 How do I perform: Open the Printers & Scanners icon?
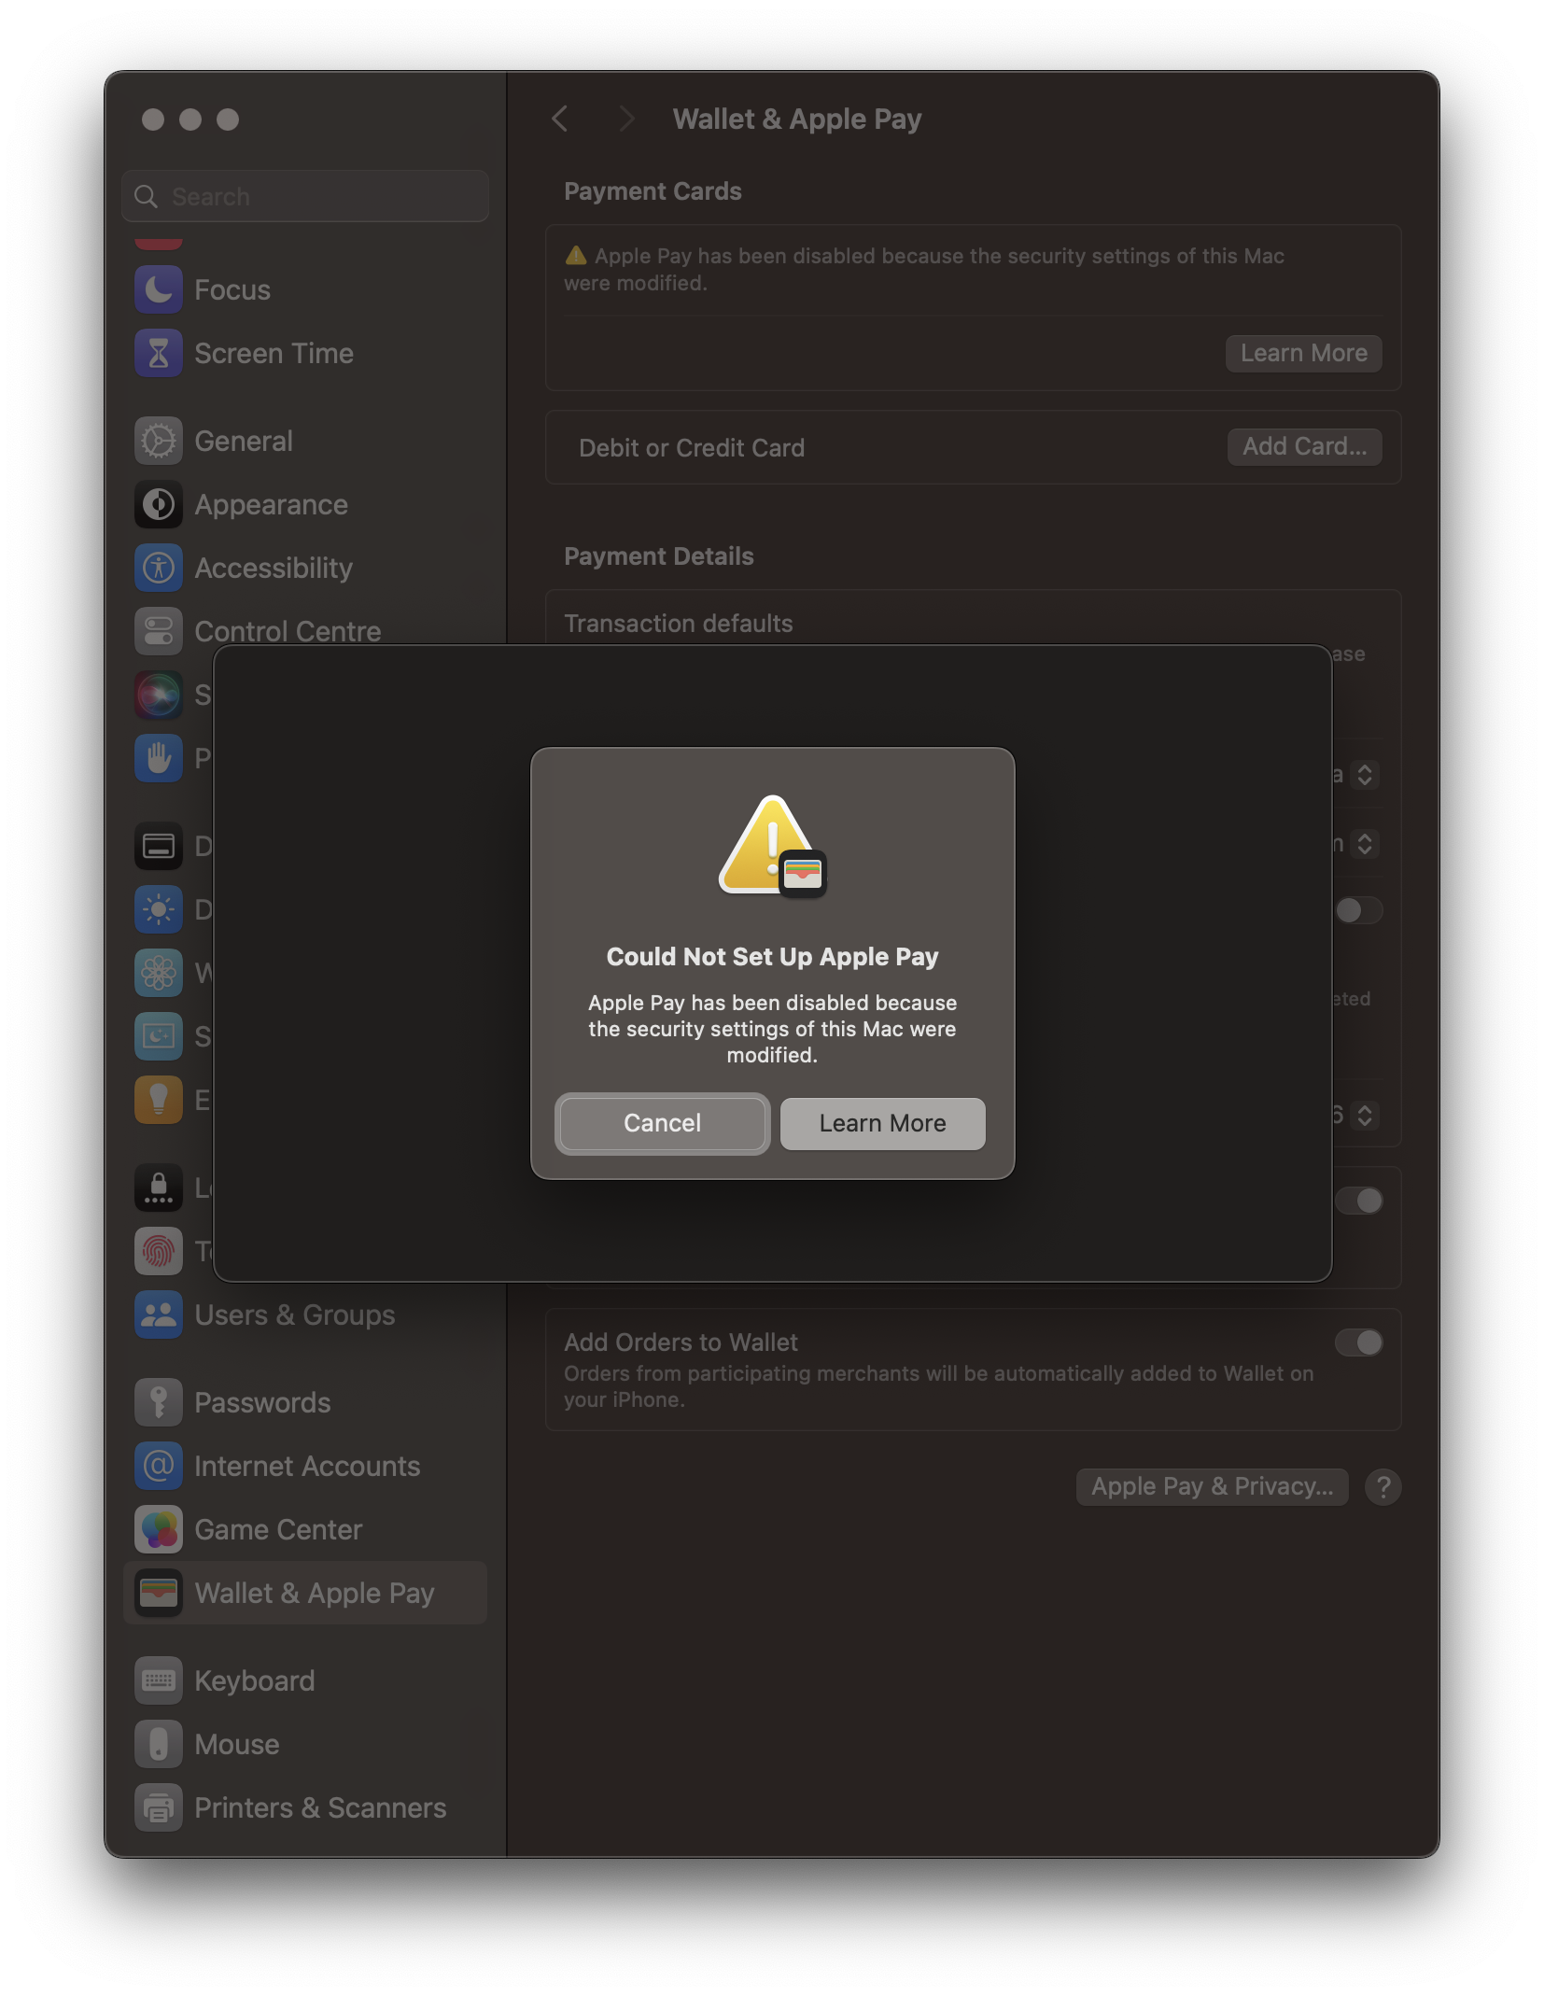click(159, 1807)
